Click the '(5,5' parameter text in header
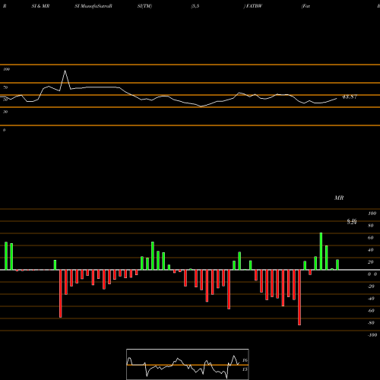The image size is (380, 380). tap(195, 6)
